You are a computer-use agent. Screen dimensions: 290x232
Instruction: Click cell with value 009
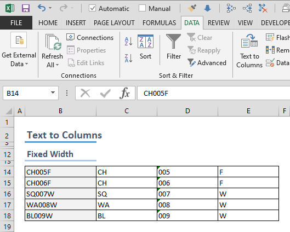[x=187, y=216]
